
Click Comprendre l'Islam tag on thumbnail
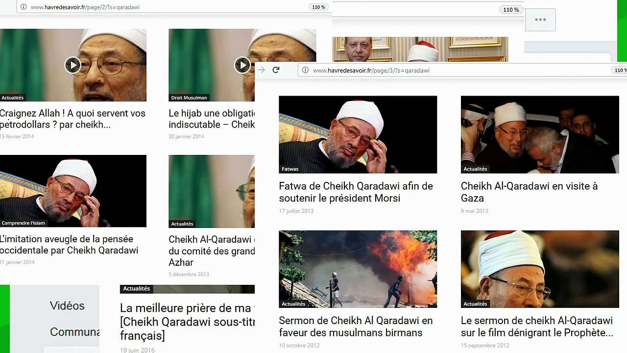click(23, 223)
